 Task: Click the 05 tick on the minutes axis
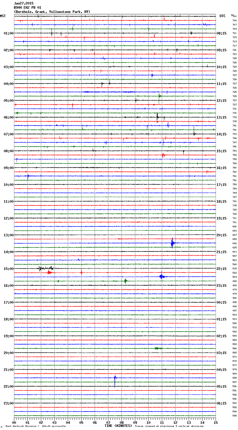pyautogui.click(x=81, y=422)
